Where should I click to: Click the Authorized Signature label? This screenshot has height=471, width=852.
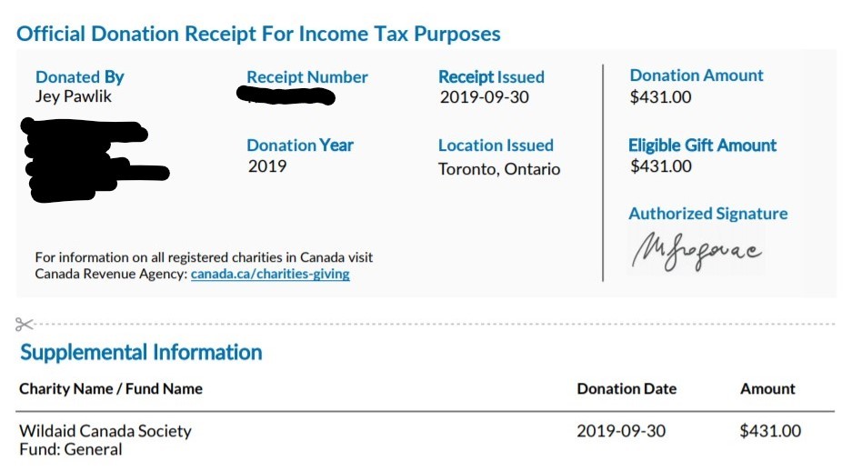coord(707,214)
